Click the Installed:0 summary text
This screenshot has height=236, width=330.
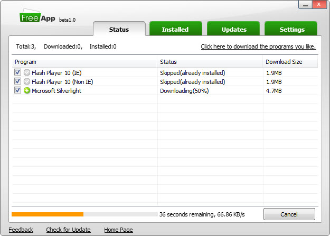click(x=103, y=46)
